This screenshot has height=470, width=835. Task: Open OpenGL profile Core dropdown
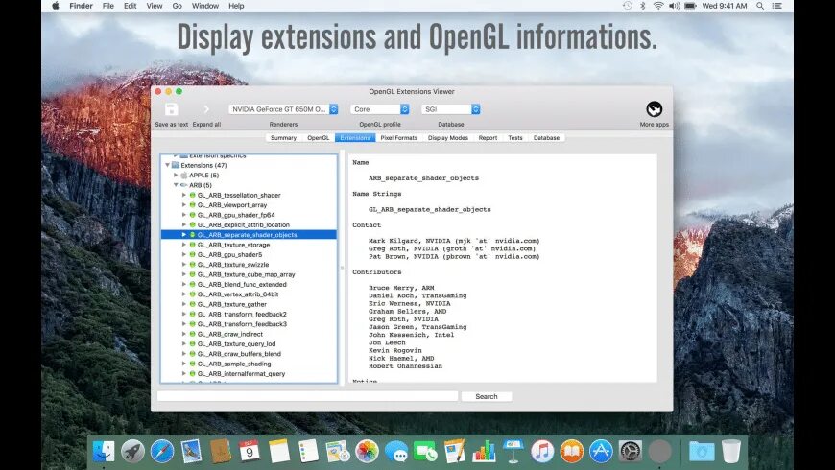click(x=380, y=109)
